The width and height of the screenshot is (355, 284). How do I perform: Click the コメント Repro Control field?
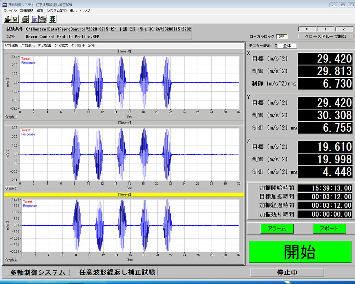(x=109, y=37)
